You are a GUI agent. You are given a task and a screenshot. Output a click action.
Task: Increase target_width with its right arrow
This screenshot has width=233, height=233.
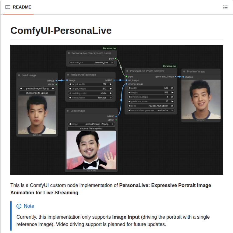pyautogui.click(x=111, y=84)
